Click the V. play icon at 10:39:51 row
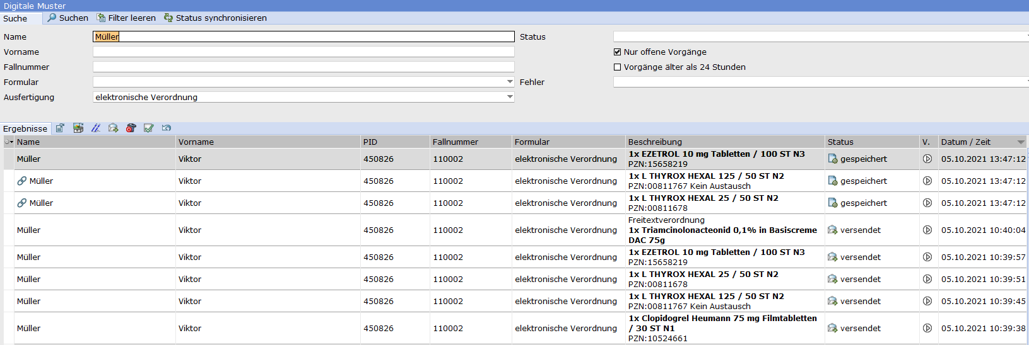 coord(927,279)
